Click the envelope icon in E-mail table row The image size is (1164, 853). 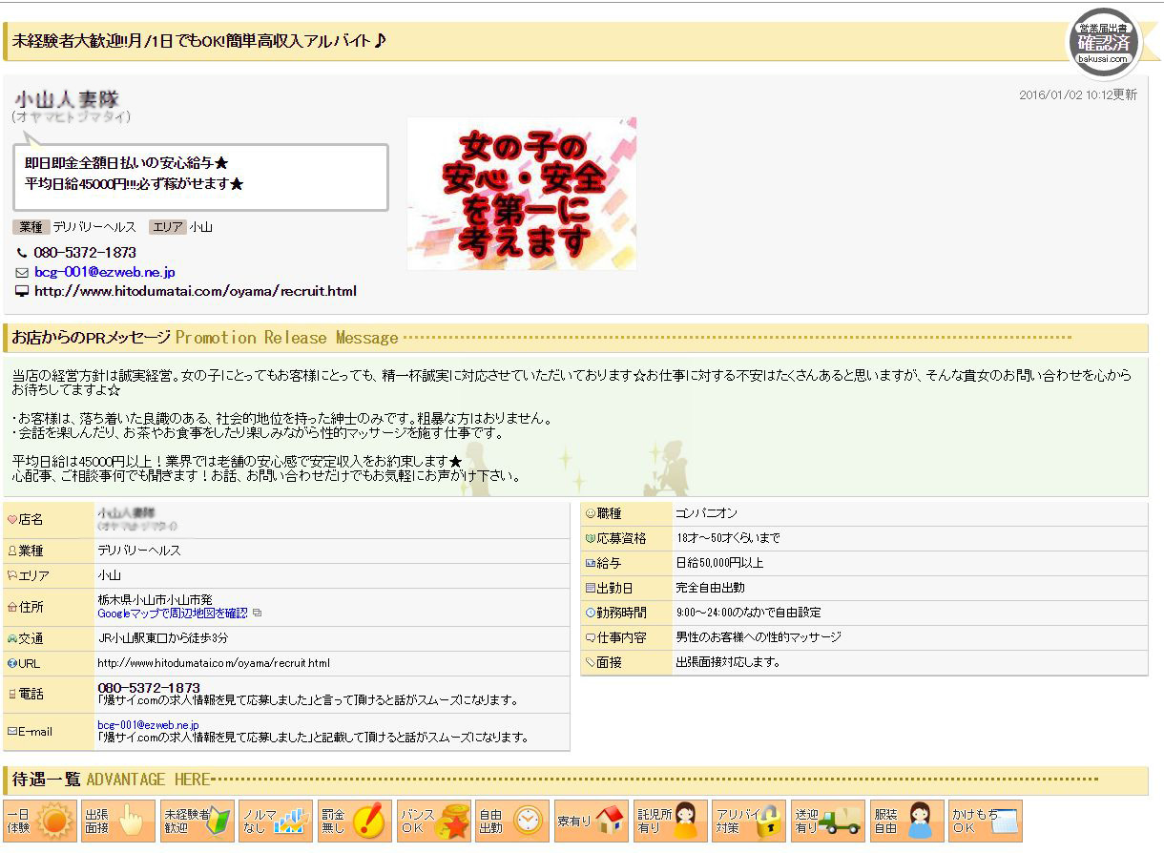(12, 732)
